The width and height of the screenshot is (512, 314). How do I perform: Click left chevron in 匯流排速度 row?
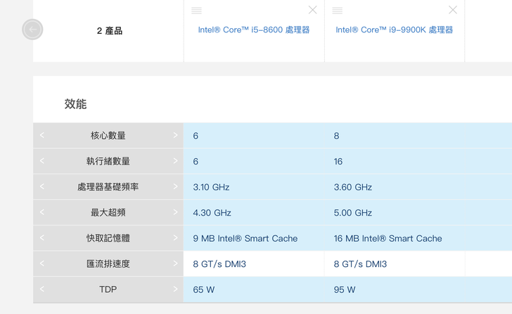pyautogui.click(x=41, y=263)
